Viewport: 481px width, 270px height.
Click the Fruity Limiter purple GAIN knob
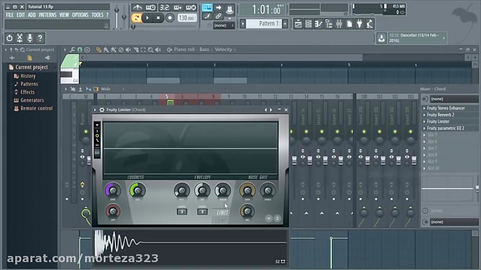tap(113, 190)
